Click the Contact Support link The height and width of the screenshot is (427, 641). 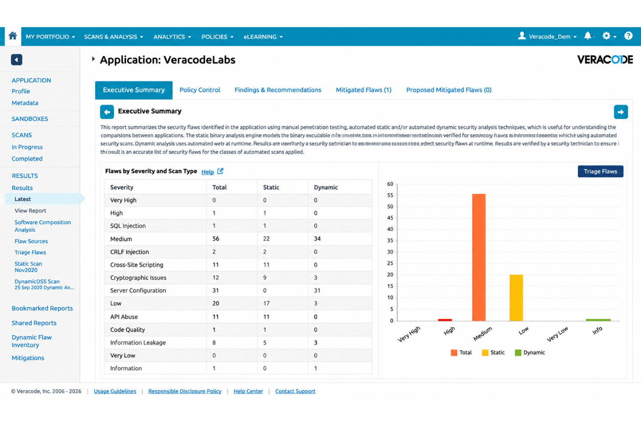[x=295, y=391]
